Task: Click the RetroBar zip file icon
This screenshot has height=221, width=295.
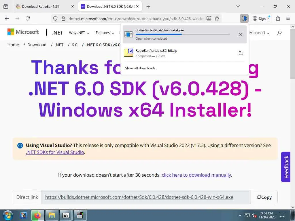Action: pos(128,53)
